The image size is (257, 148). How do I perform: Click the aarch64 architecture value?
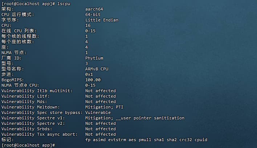[94, 9]
